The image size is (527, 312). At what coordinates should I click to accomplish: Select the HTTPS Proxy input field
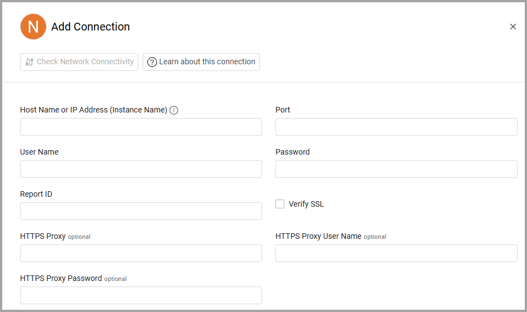pos(141,253)
